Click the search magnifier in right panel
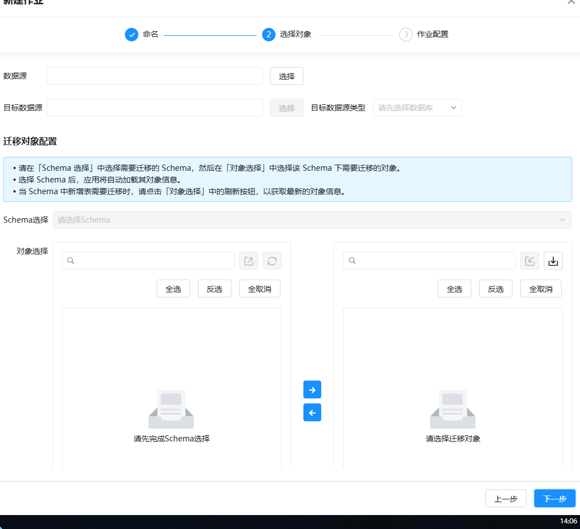580x529 pixels. point(352,261)
